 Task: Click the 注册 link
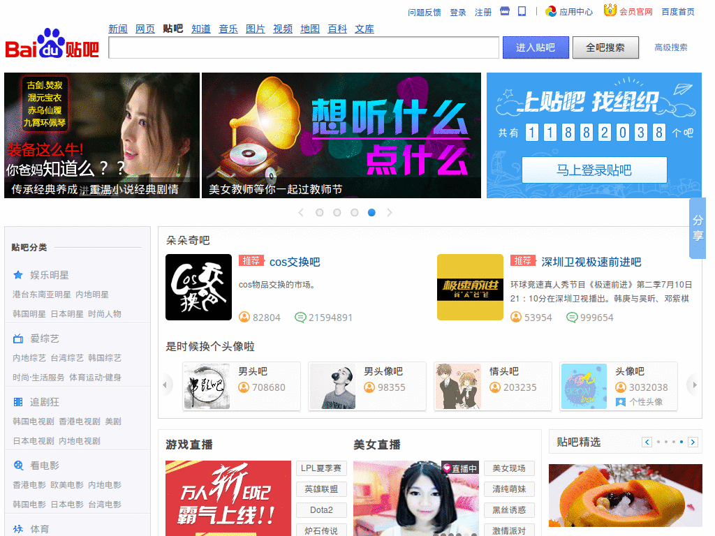tap(483, 13)
